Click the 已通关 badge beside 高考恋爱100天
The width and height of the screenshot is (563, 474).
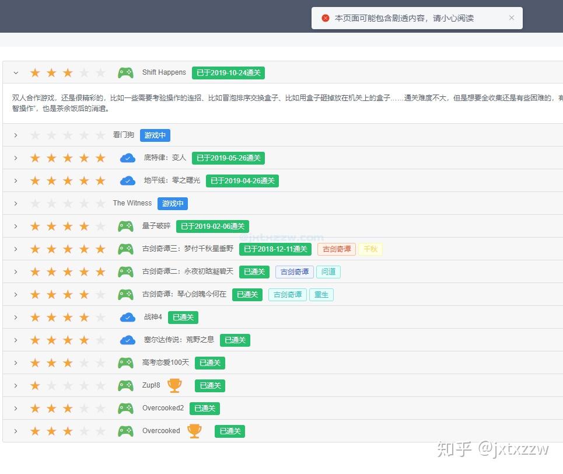point(210,363)
